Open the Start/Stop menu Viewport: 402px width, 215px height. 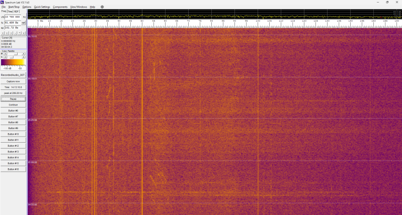pos(14,7)
